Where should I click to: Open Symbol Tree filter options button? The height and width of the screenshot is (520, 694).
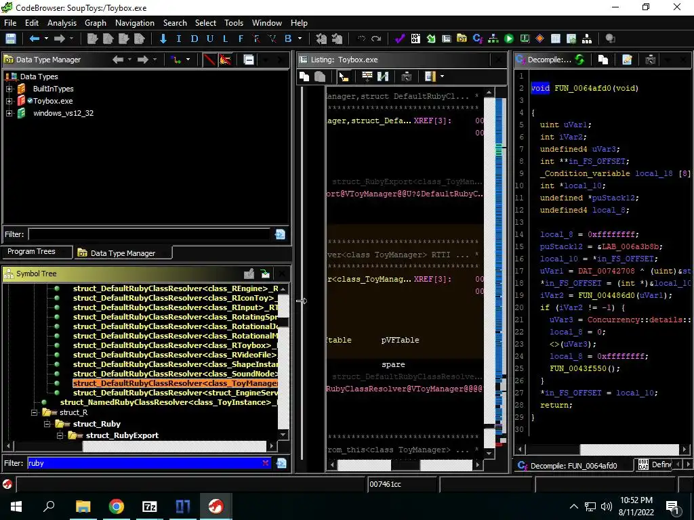point(281,463)
